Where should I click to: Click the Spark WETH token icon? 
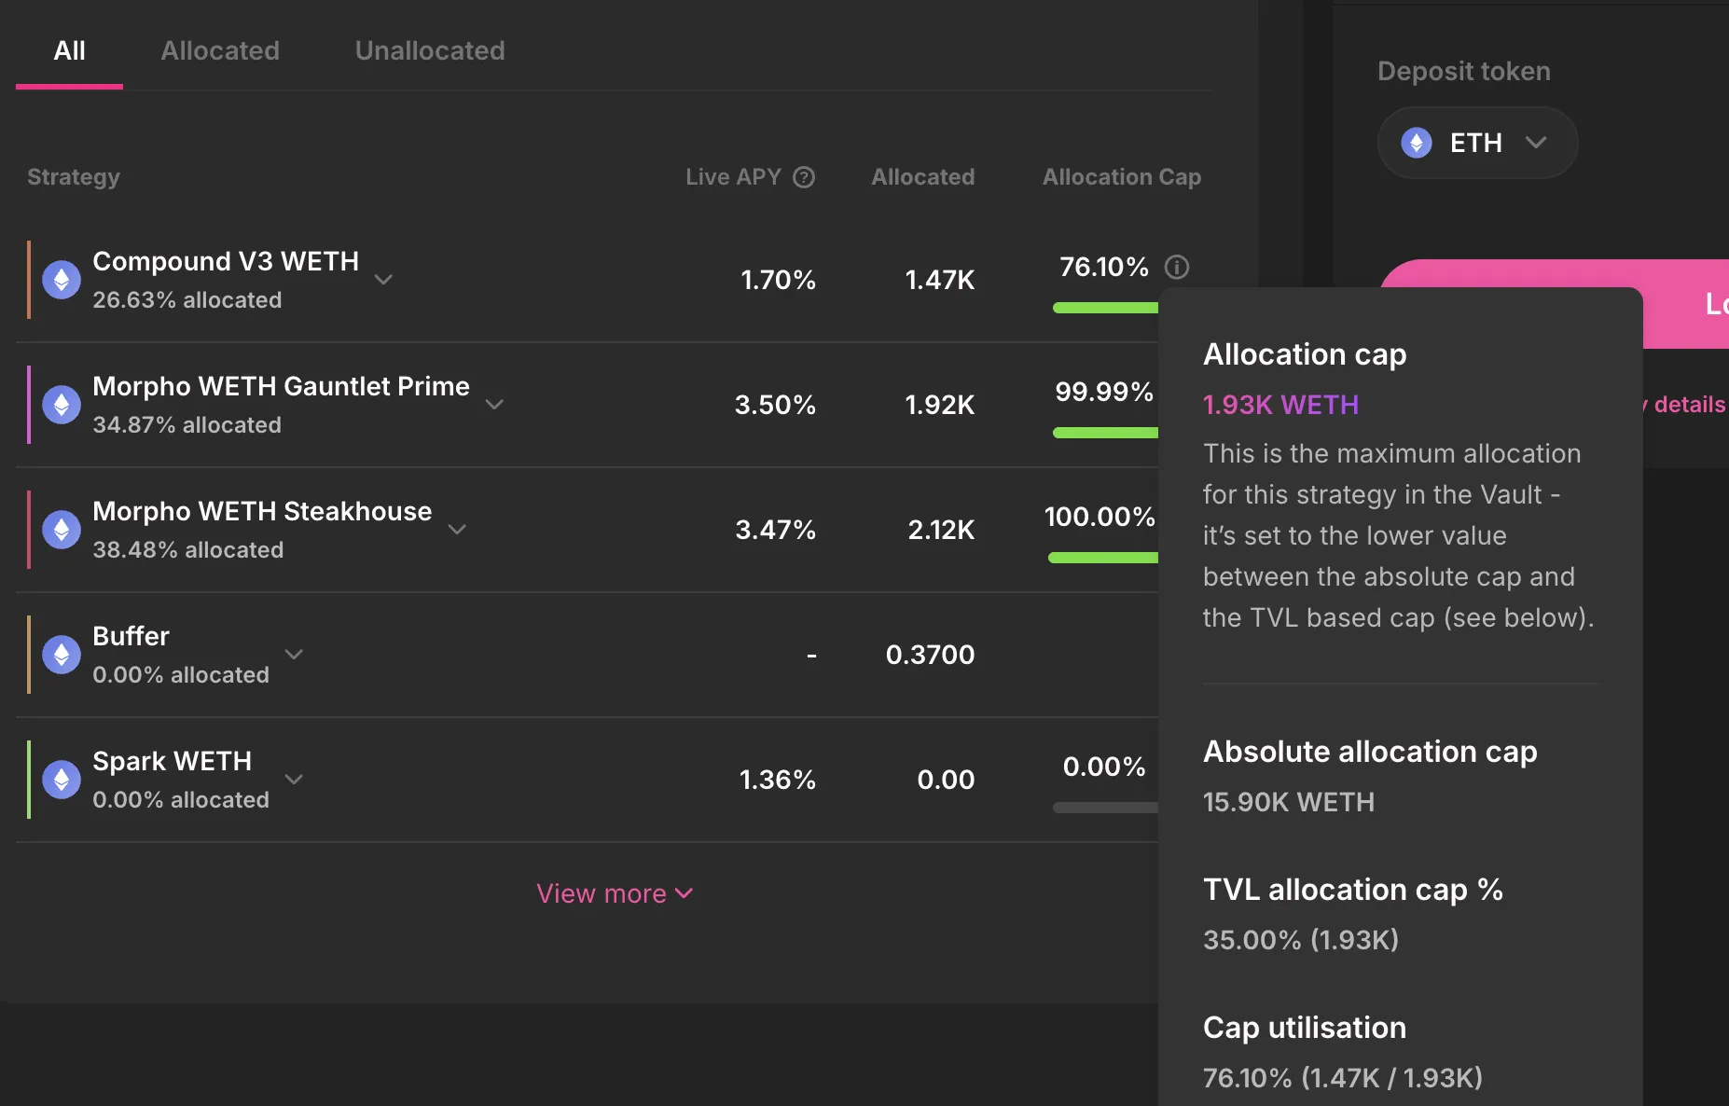coord(62,780)
